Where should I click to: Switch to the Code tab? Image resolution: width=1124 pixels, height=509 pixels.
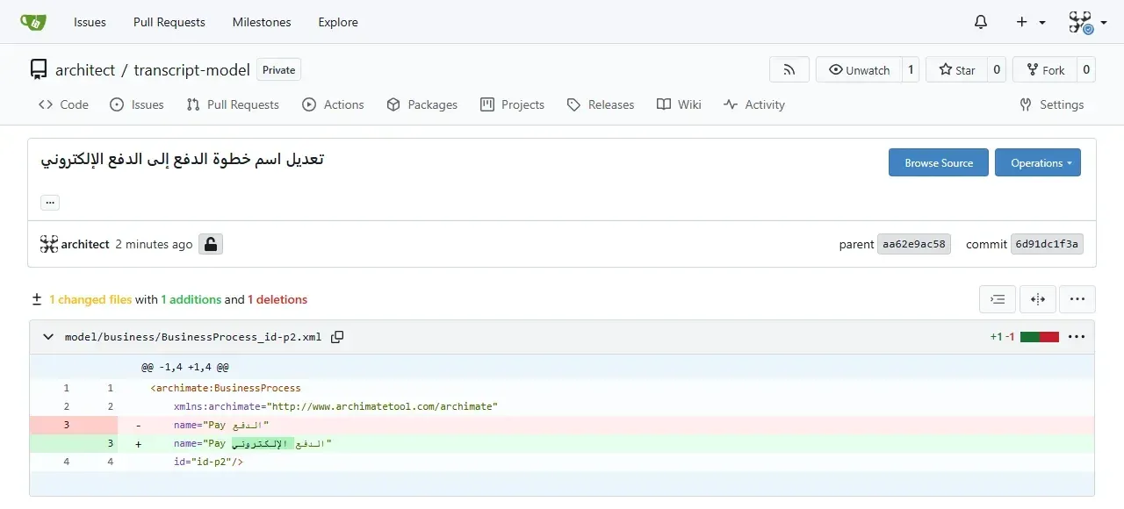(63, 104)
